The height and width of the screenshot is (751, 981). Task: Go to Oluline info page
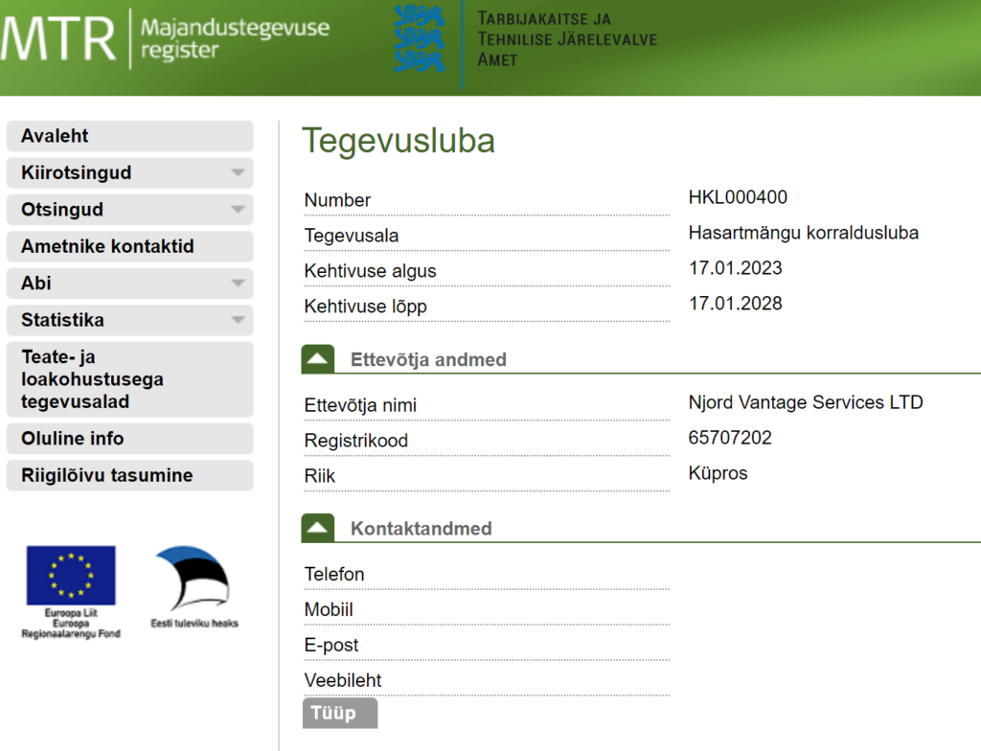(129, 439)
